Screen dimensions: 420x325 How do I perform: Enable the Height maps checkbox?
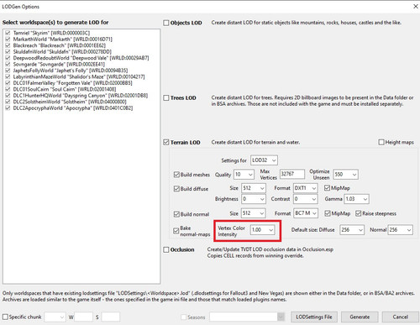point(381,142)
